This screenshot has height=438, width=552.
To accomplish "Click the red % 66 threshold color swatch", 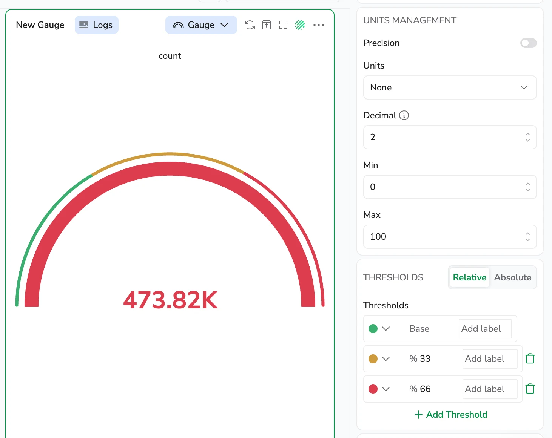I will click(x=373, y=389).
